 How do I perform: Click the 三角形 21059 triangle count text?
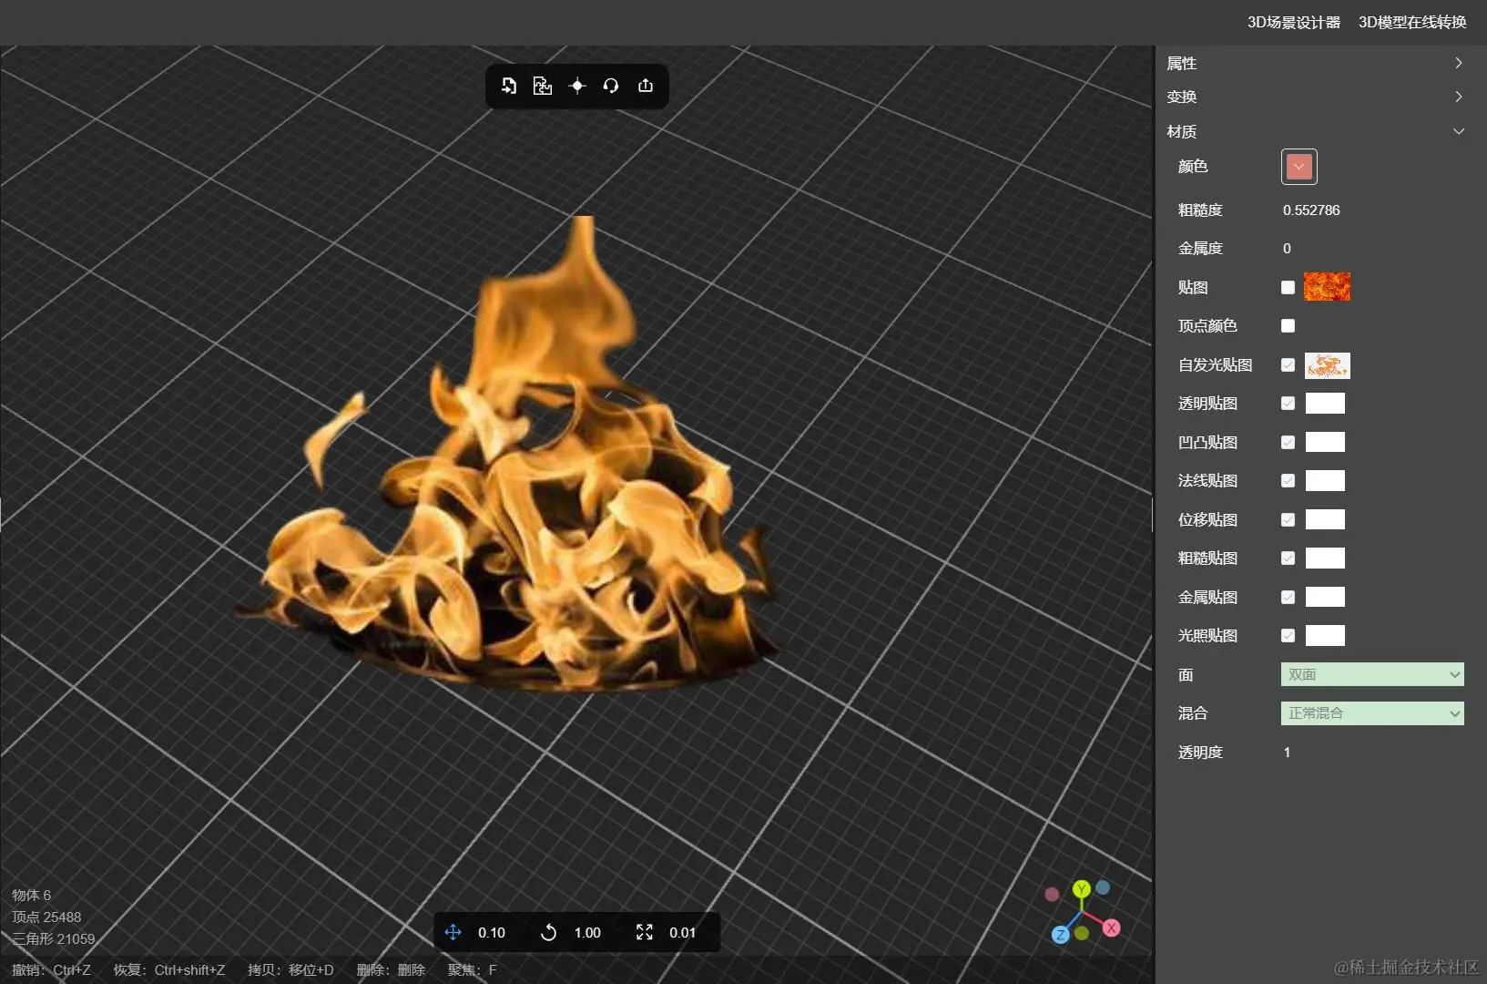tap(54, 938)
